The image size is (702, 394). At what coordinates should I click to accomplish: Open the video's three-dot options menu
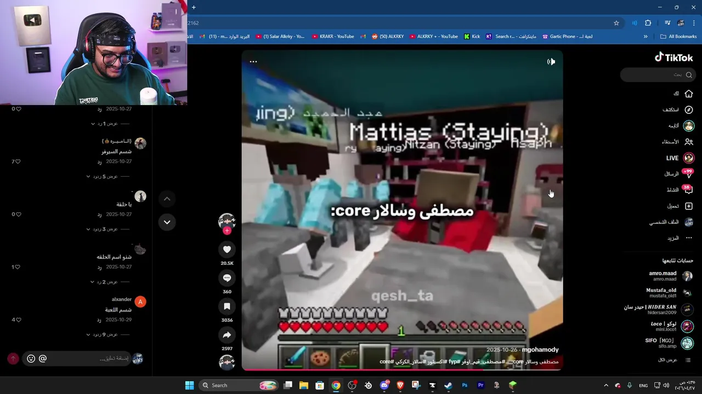point(253,61)
